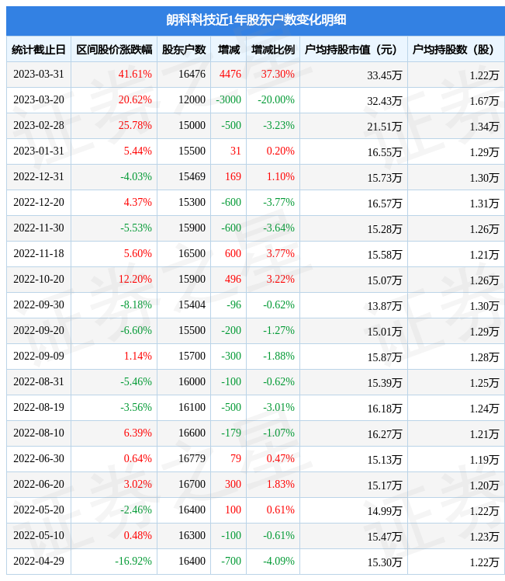Click the date 2022-12-20

pyautogui.click(x=39, y=202)
